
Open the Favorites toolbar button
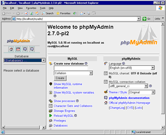[63, 13]
